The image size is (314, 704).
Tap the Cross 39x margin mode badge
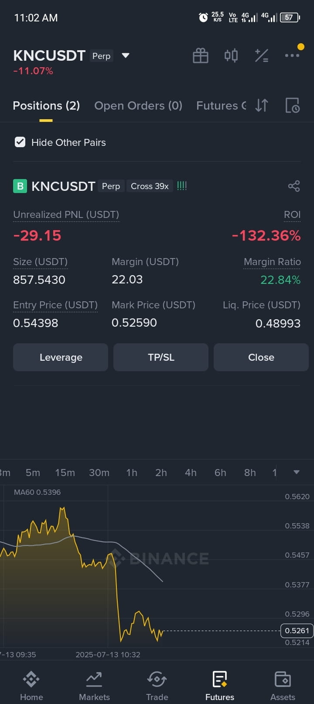[x=150, y=186]
